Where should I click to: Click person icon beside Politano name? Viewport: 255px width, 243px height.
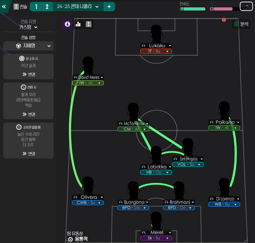212,122
